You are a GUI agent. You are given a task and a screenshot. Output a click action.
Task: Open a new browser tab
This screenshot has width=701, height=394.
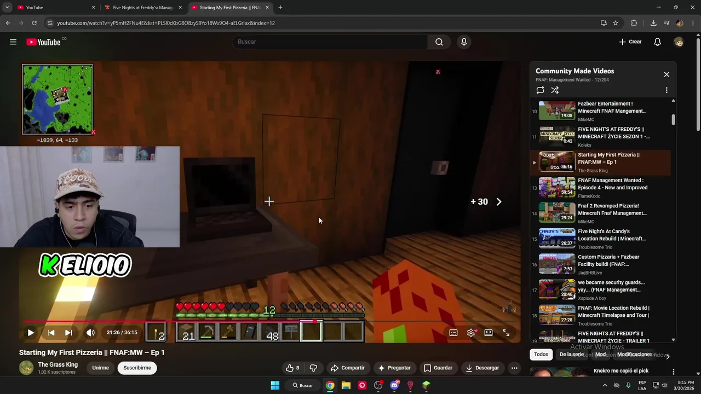280,8
